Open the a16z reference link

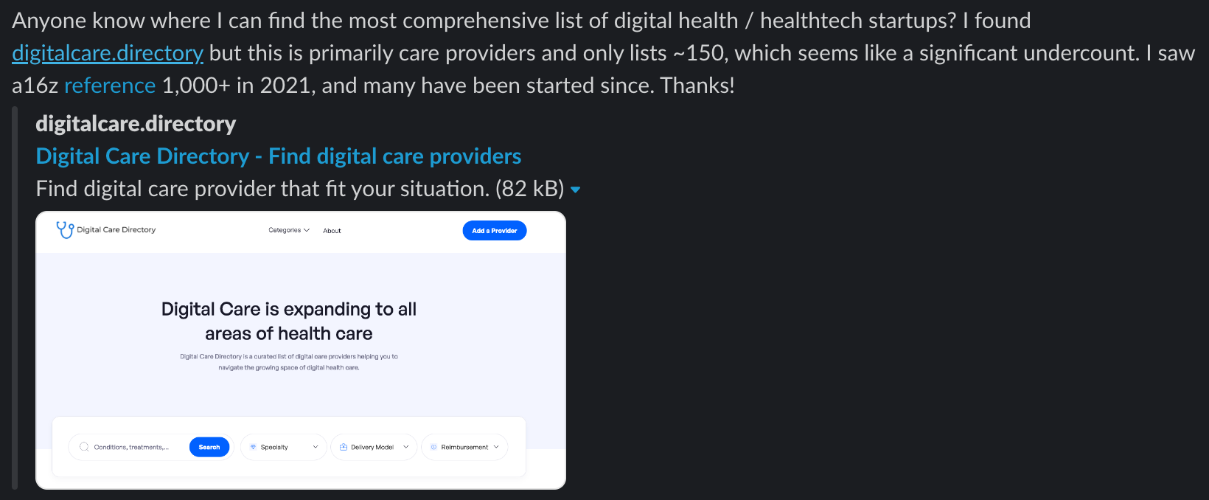(x=110, y=86)
